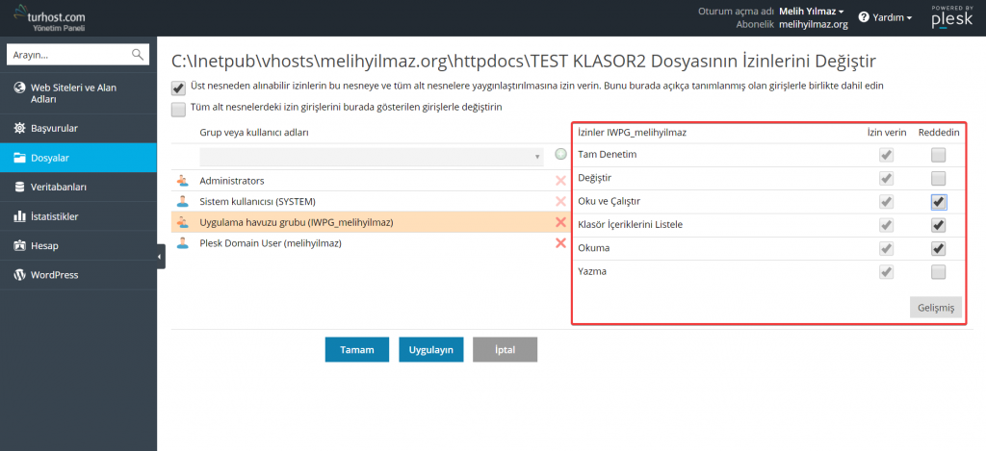
Task: Open the group or user name dropdown
Action: pyautogui.click(x=373, y=156)
